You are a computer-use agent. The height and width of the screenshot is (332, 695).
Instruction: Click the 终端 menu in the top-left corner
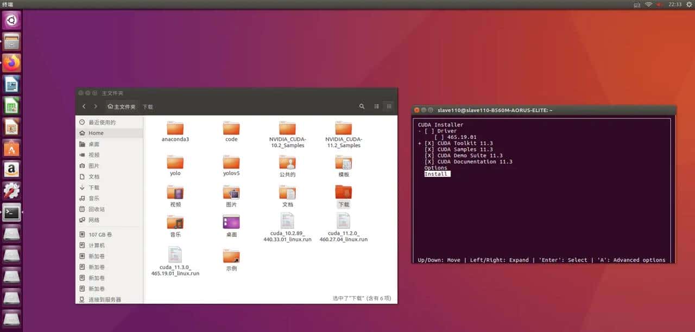[7, 4]
